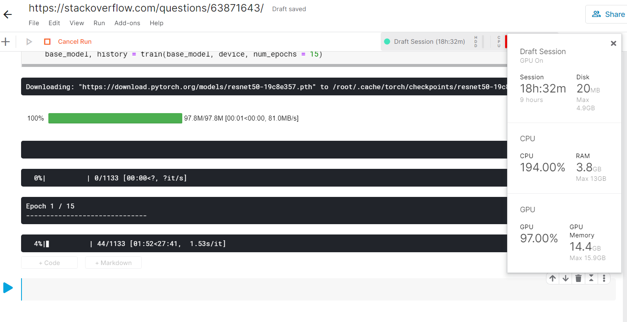Screen dimensions: 627x322
Task: Click the notebook title to rename it
Action: point(146,8)
